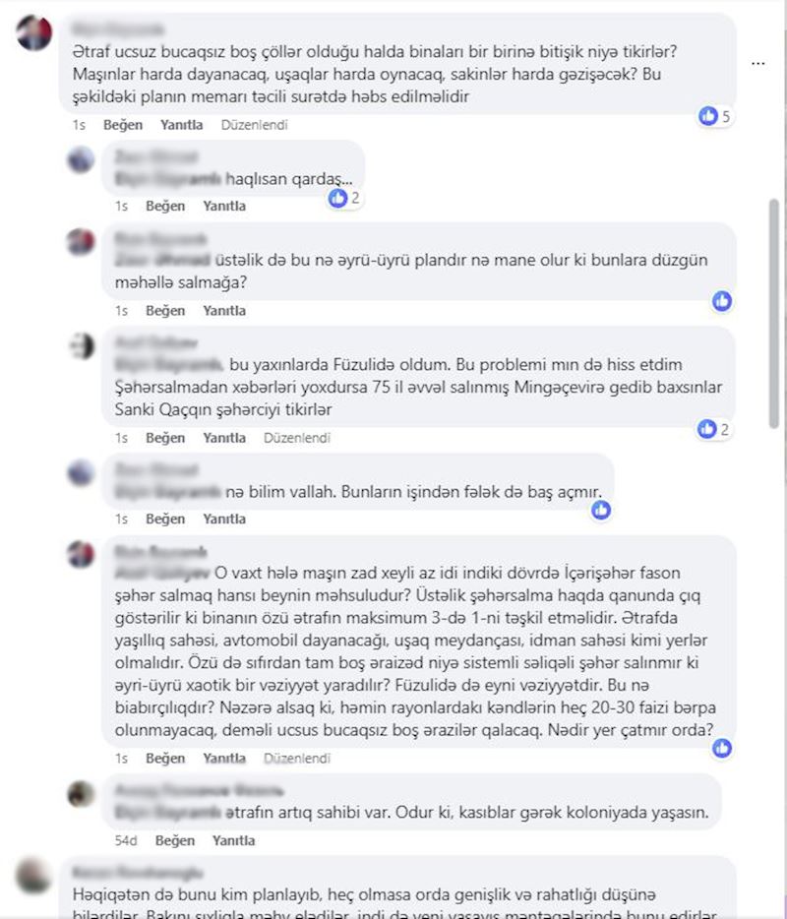Click like reaction icon on 'haqlısan qardaş' reply
Image resolution: width=787 pixels, height=919 pixels.
tap(337, 198)
